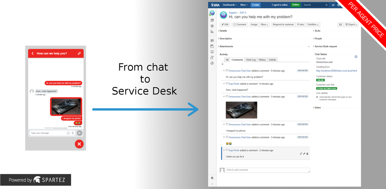This screenshot has height=189, width=386.
Task: Open the More dropdown in the issue toolbar
Action: 264,25
